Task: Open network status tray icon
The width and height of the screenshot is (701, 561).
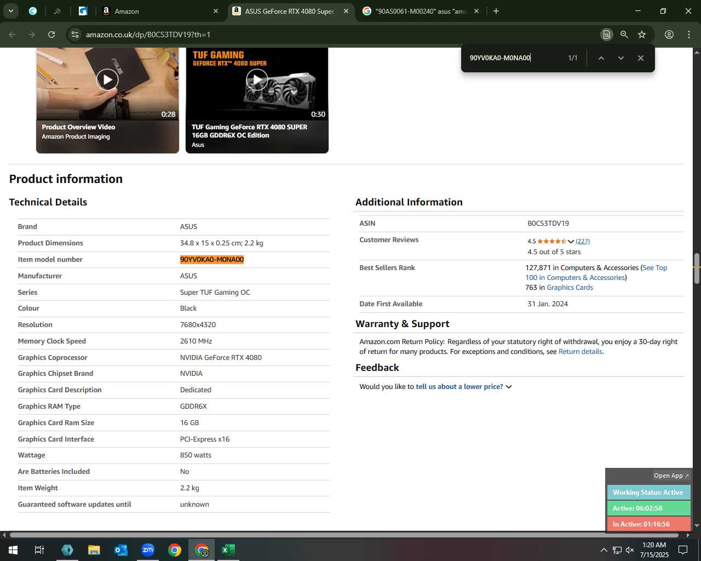Action: click(617, 550)
